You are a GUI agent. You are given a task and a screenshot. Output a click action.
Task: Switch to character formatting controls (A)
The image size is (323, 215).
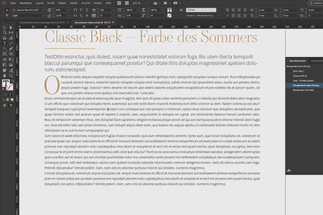[7, 10]
